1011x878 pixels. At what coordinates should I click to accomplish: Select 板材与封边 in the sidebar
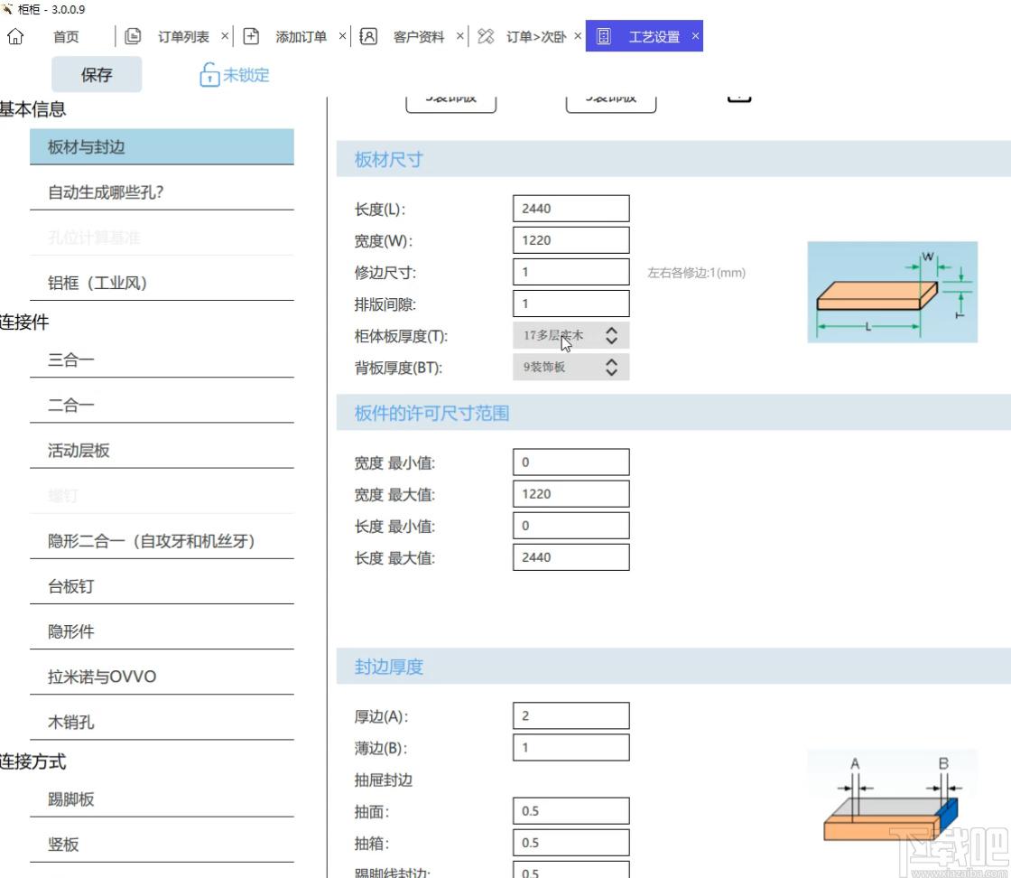pyautogui.click(x=162, y=146)
